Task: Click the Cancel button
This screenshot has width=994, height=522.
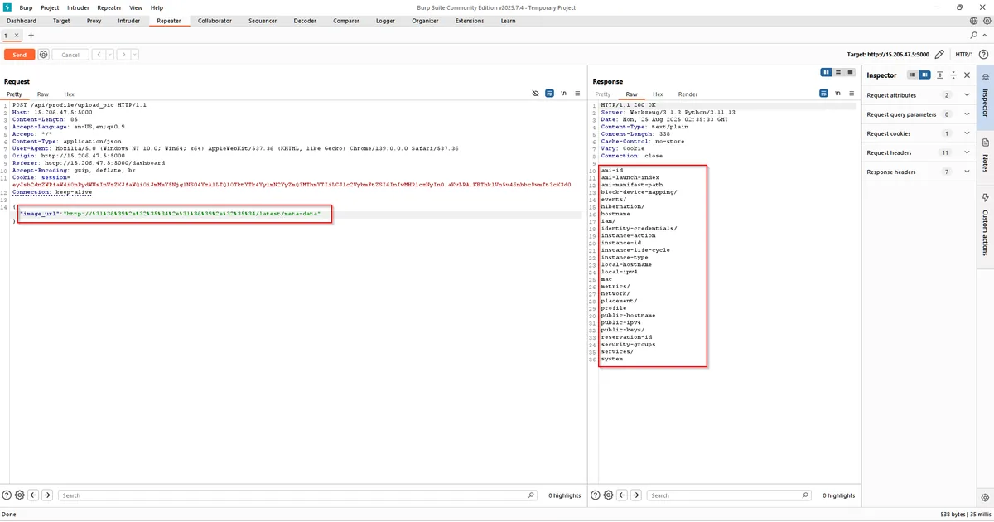Action: click(x=70, y=55)
